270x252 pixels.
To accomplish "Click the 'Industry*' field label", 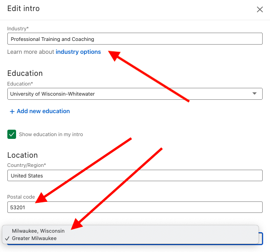I will 18,29.
